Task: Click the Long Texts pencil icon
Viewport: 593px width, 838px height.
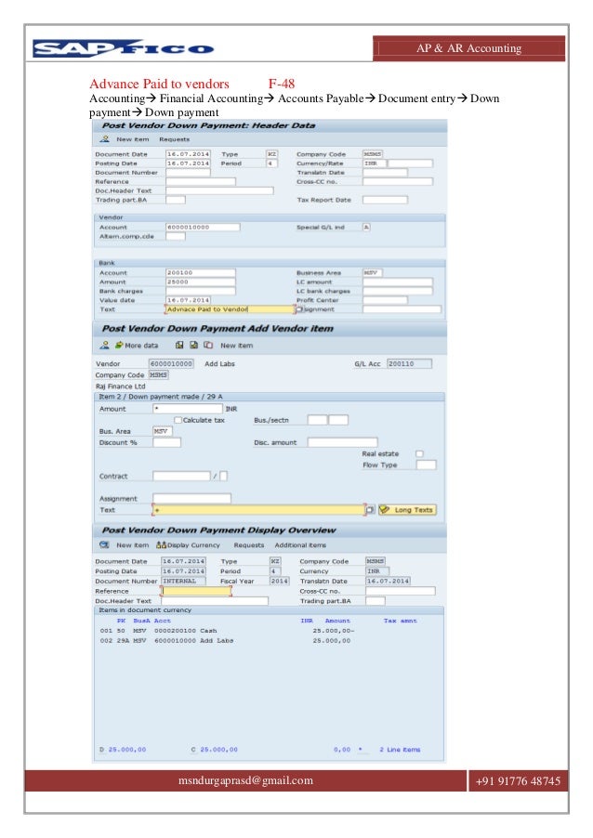Action: (x=385, y=510)
